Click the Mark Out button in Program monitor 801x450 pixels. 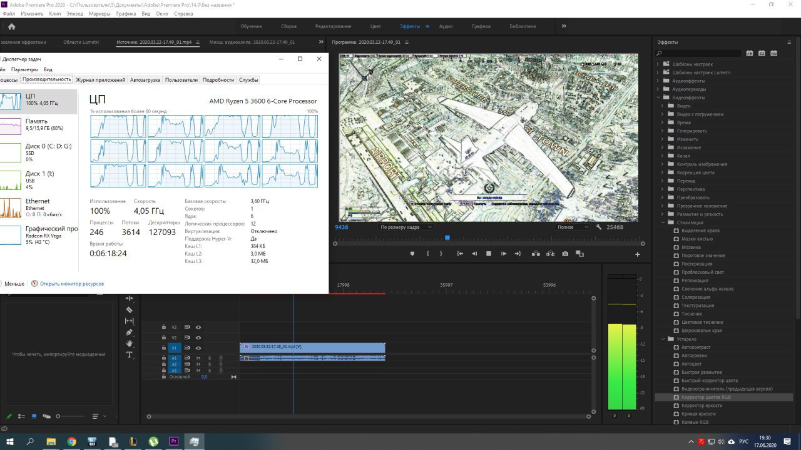(x=441, y=254)
